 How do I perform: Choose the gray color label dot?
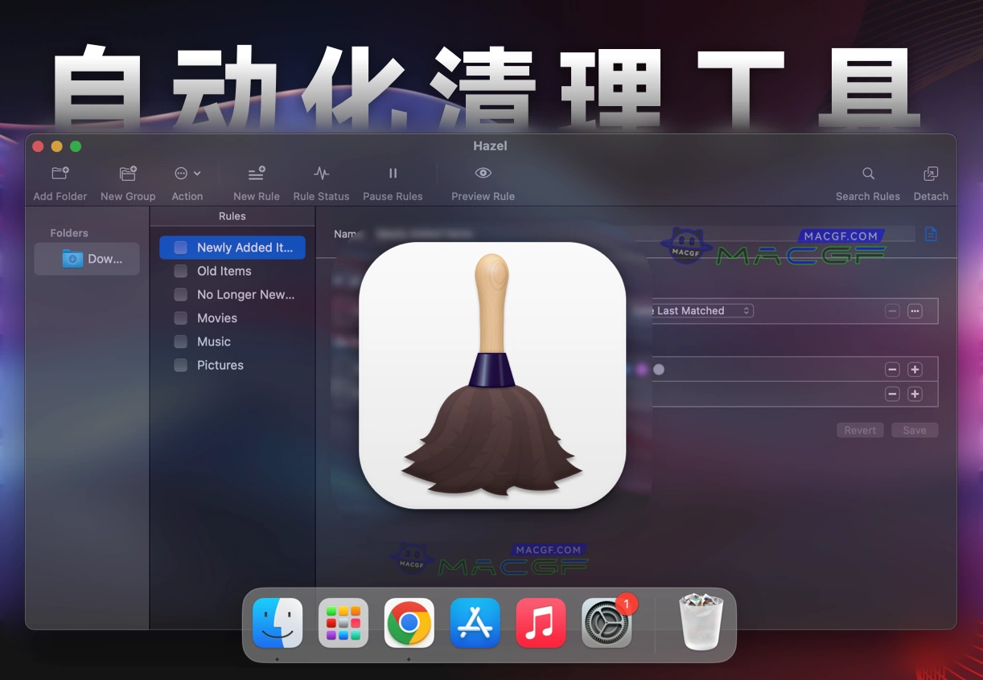659,370
